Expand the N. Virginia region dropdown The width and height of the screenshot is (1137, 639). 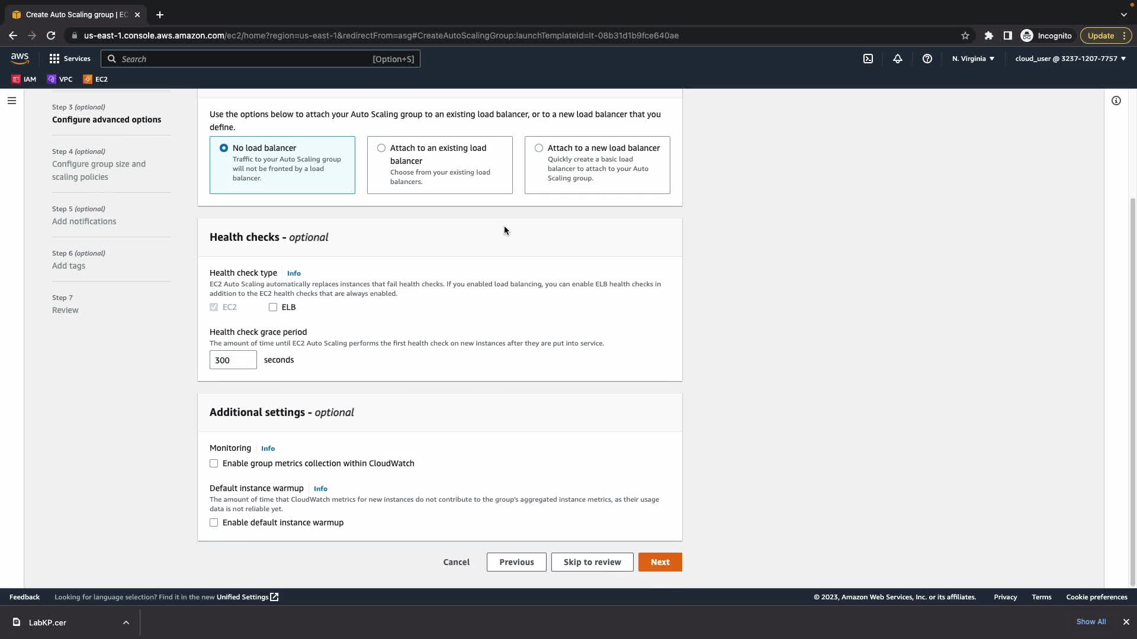point(973,59)
